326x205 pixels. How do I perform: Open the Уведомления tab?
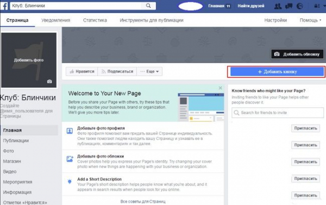(x=55, y=20)
